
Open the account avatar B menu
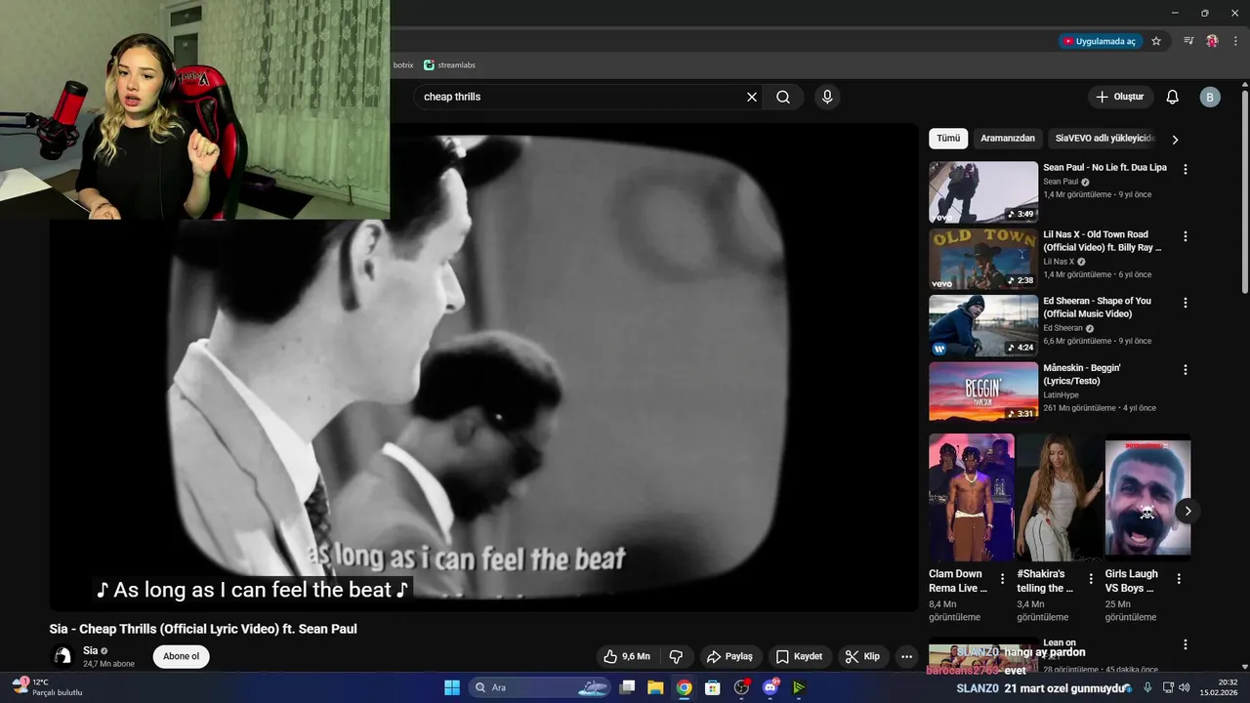coord(1210,97)
